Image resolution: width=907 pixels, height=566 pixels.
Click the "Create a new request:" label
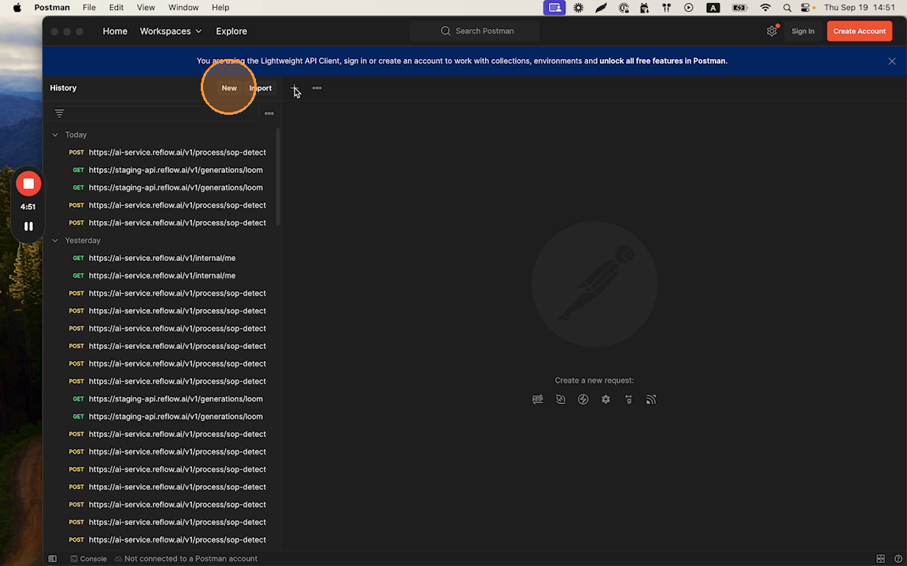point(594,380)
